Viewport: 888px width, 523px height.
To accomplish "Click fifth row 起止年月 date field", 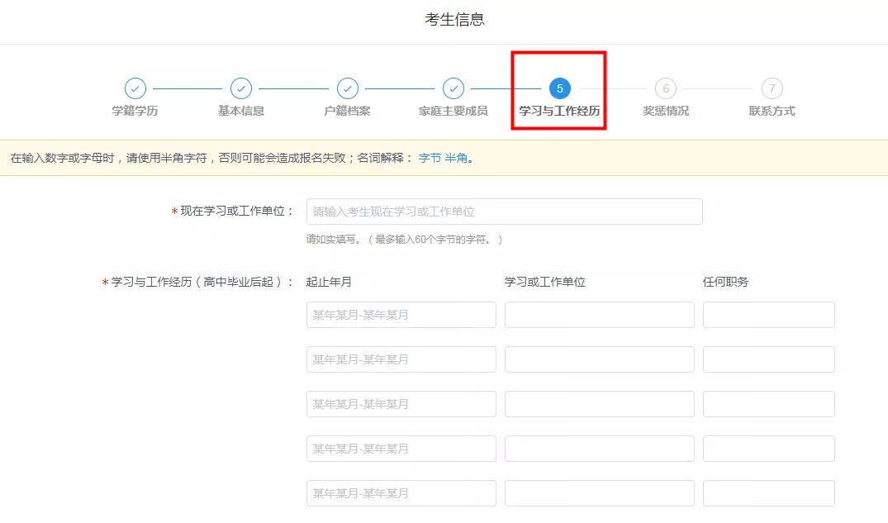I will click(401, 493).
